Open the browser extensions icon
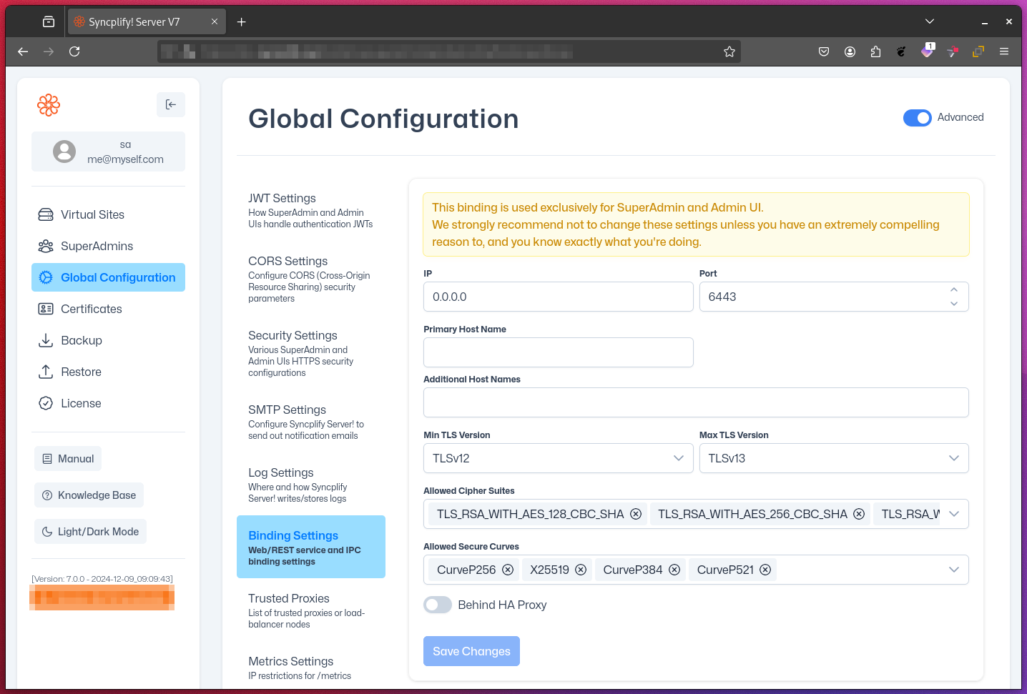This screenshot has width=1027, height=694. (x=875, y=51)
